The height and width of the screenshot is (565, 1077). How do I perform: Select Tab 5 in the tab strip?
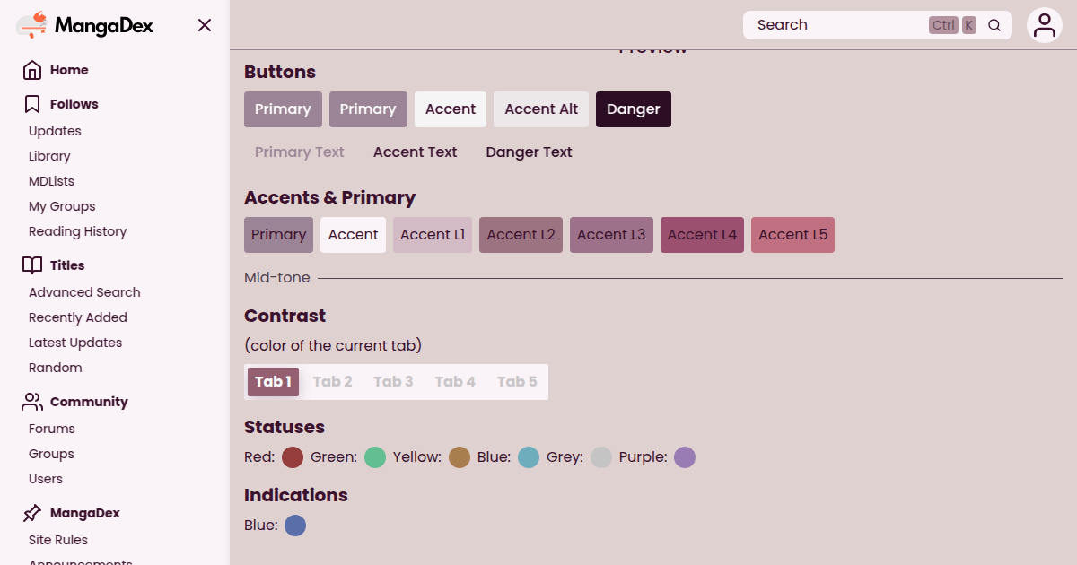517,381
